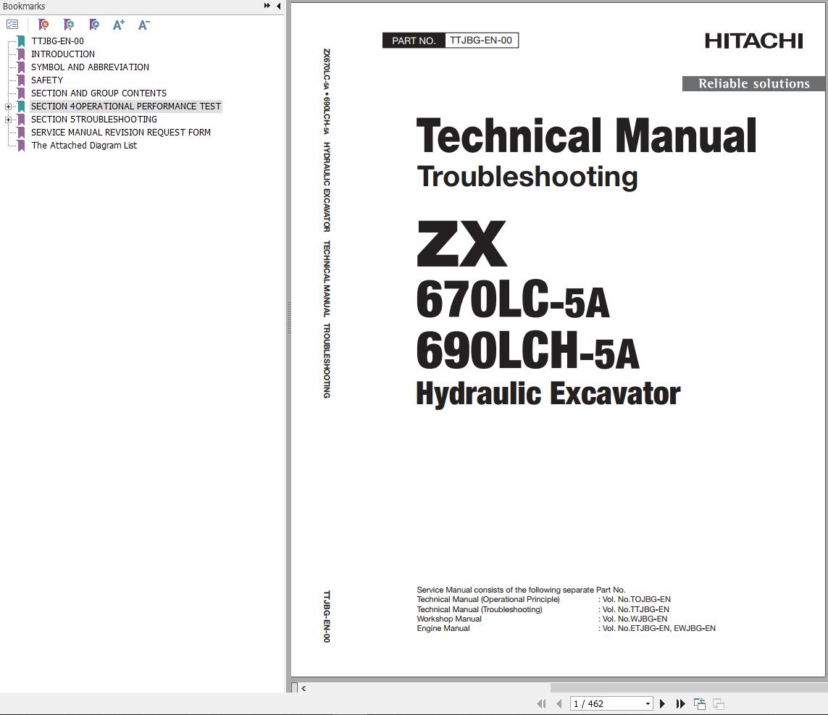This screenshot has width=828, height=715.
Task: Increase bookmark text size with A+ icon
Action: pyautogui.click(x=119, y=25)
